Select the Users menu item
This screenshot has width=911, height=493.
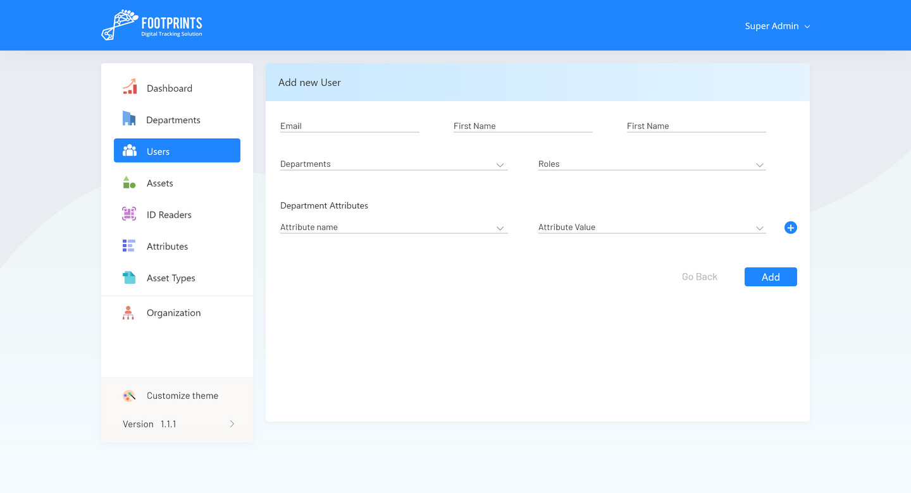tap(177, 150)
